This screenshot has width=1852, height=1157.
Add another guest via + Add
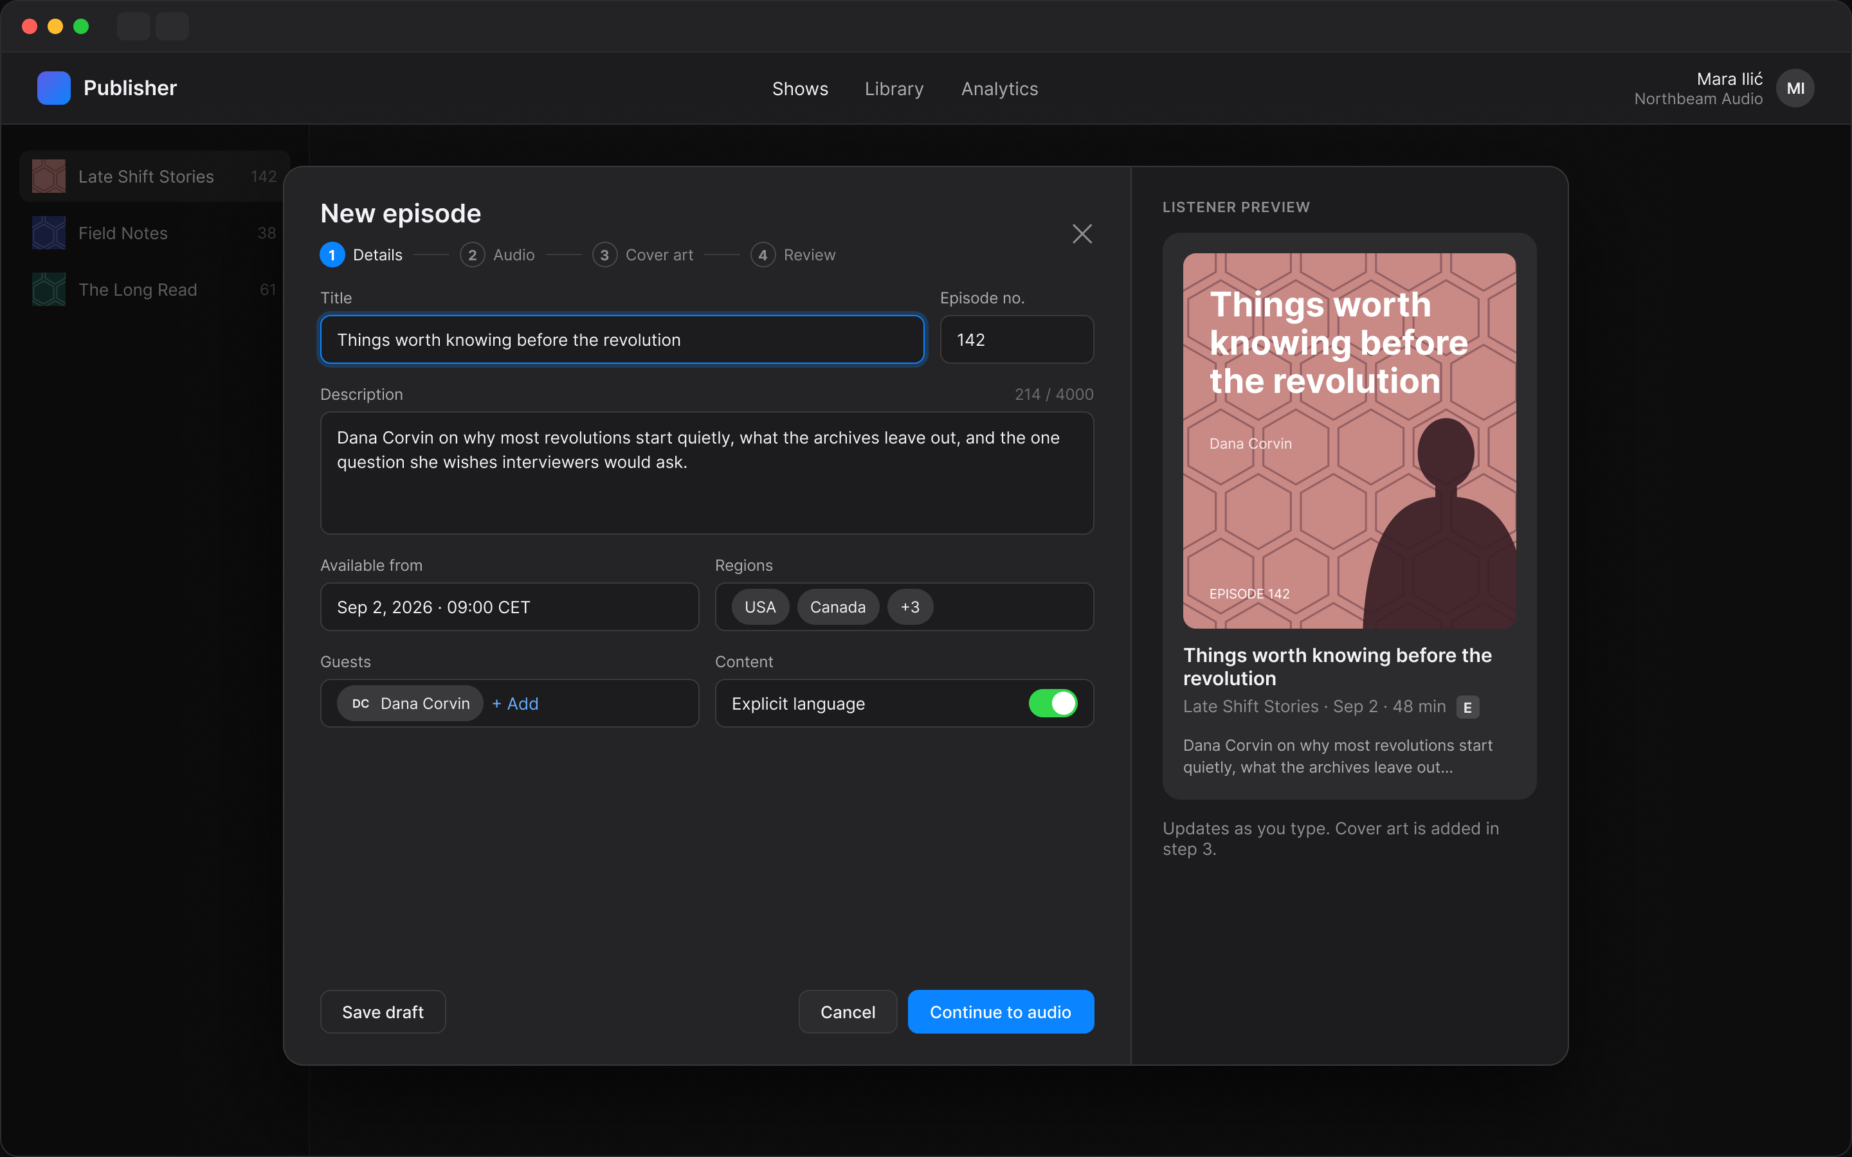(x=515, y=703)
